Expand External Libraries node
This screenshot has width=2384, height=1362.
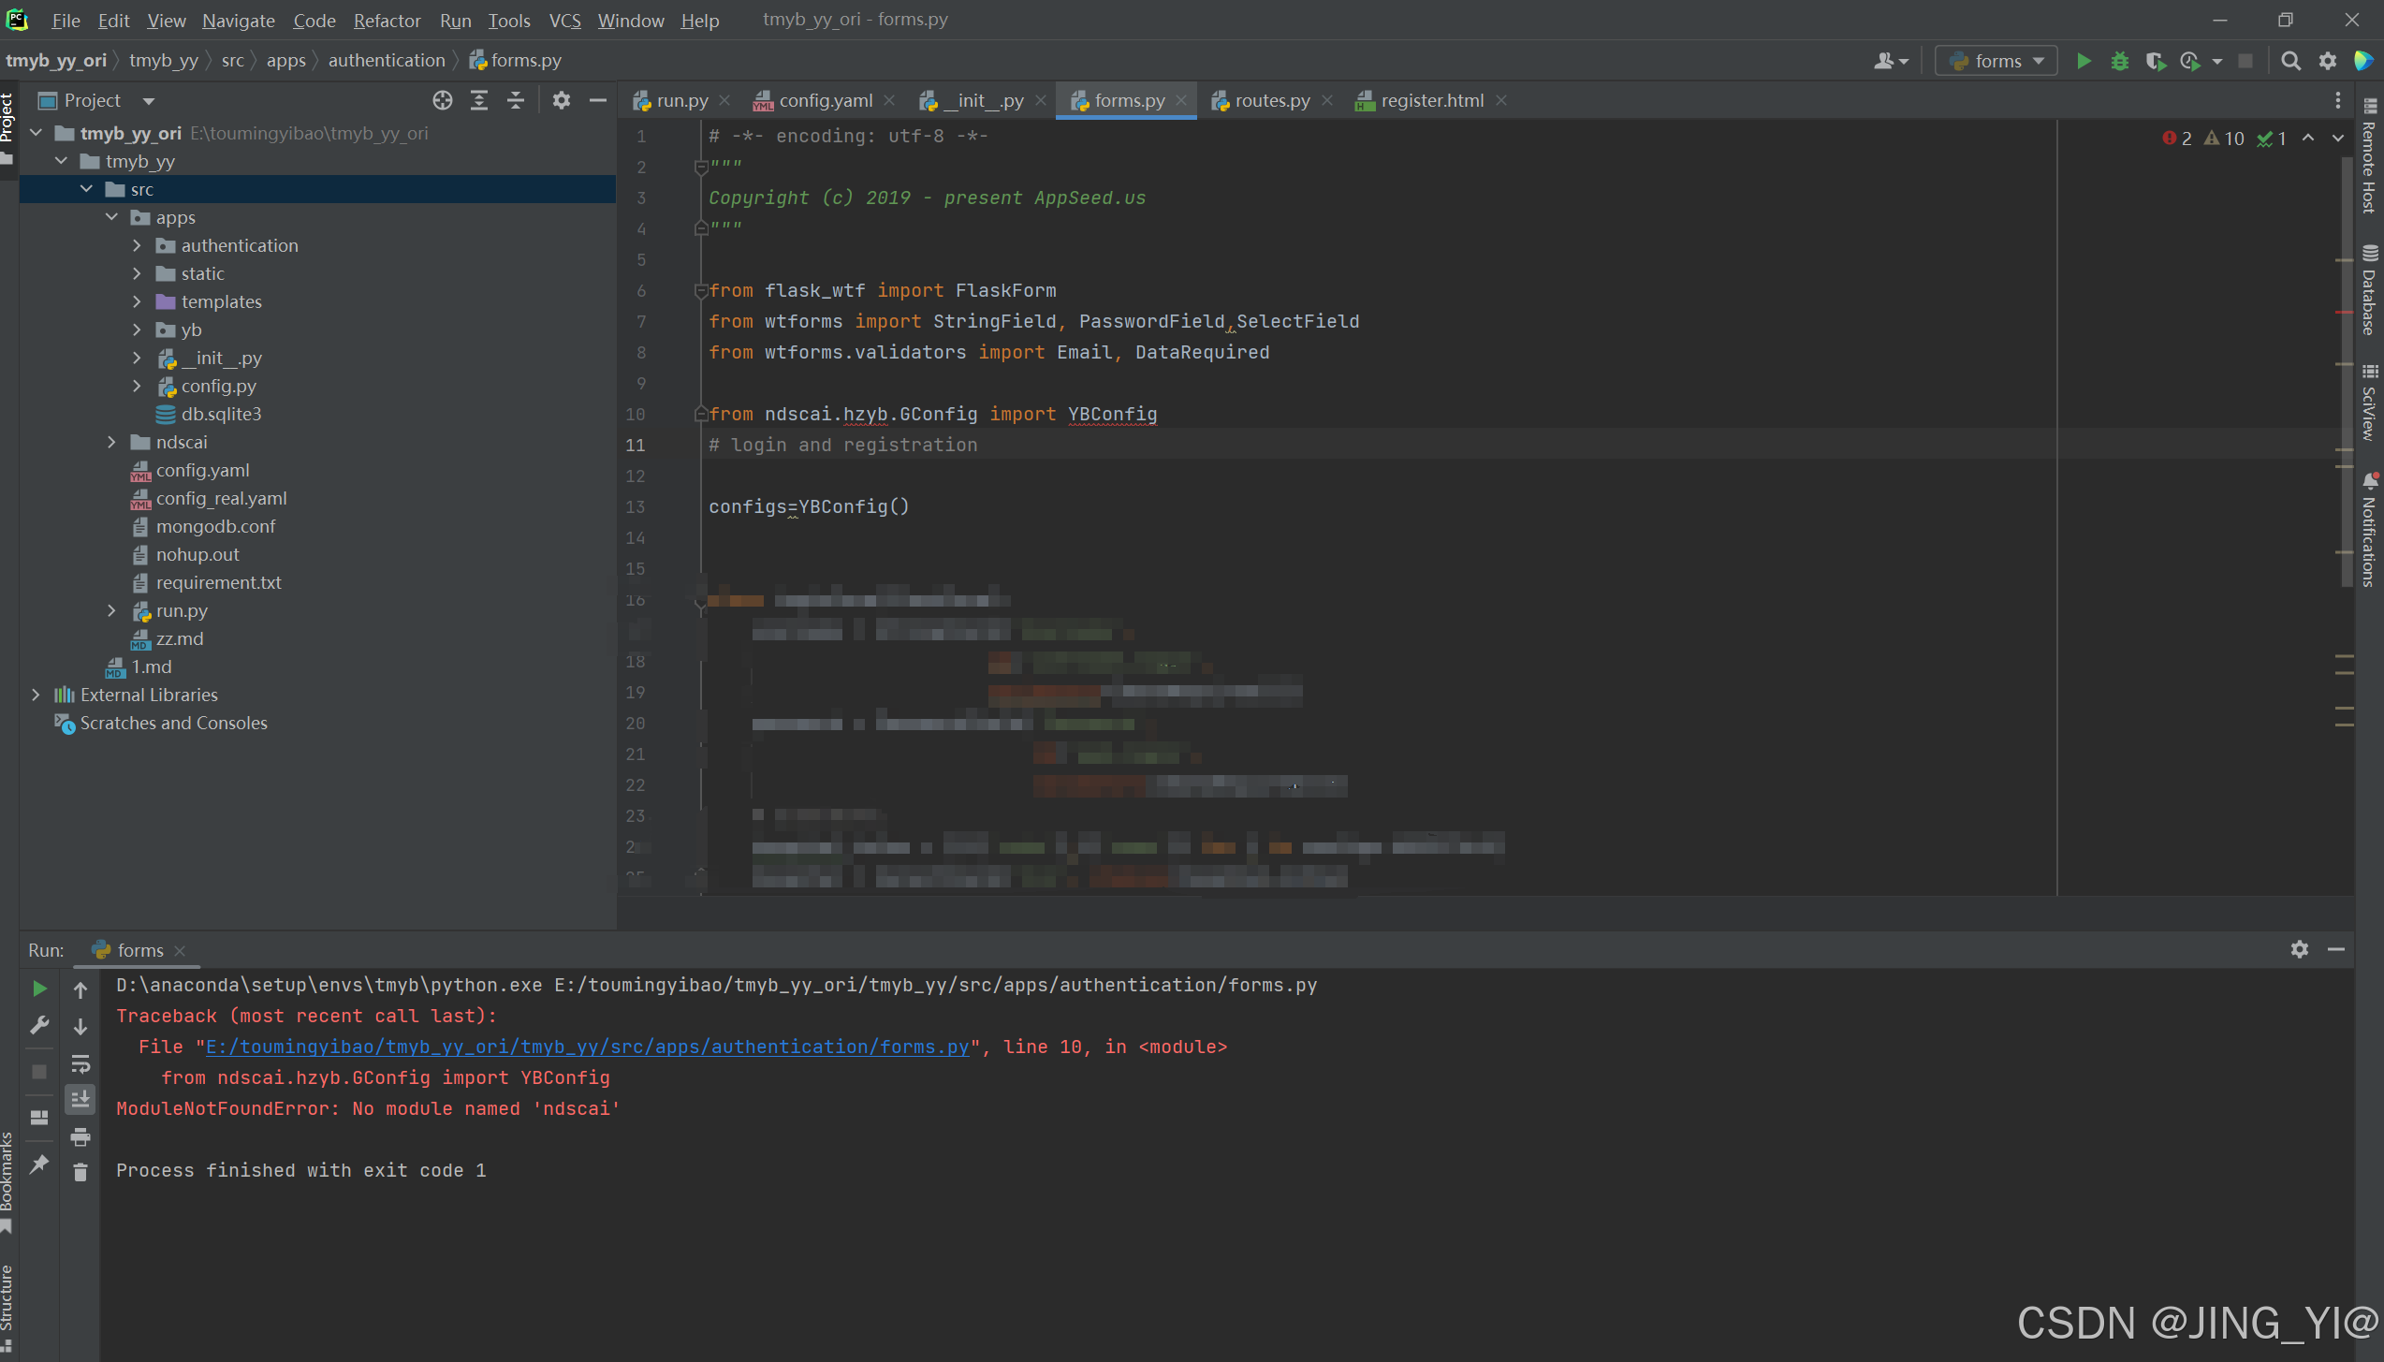(x=36, y=695)
